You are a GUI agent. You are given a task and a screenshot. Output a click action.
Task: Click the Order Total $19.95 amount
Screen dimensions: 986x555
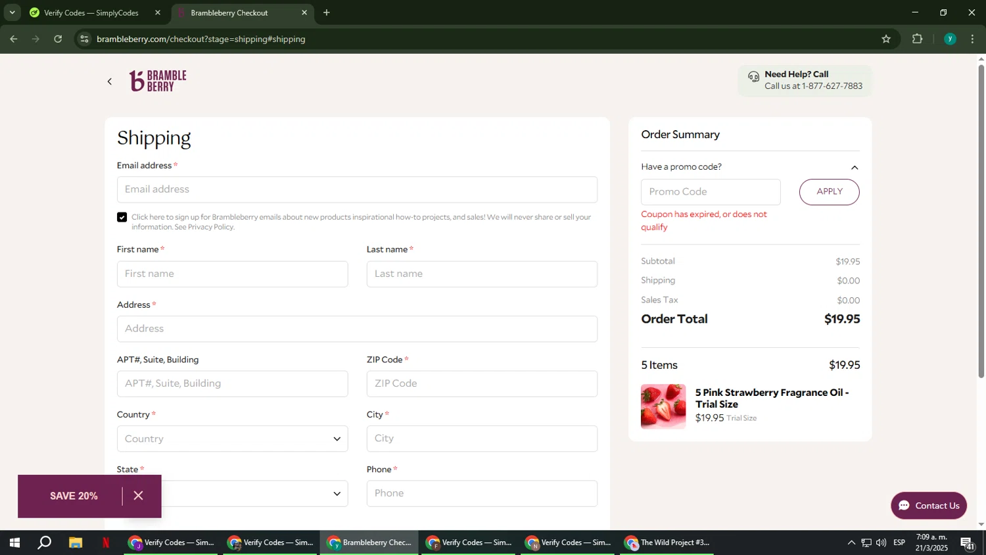pyautogui.click(x=842, y=319)
